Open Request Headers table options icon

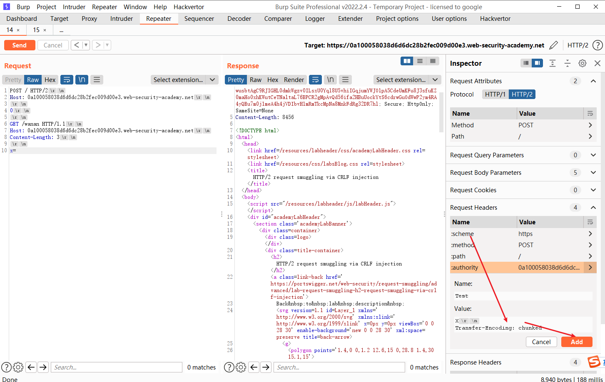(590, 222)
